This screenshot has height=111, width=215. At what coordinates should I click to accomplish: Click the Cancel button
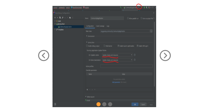click(x=143, y=104)
